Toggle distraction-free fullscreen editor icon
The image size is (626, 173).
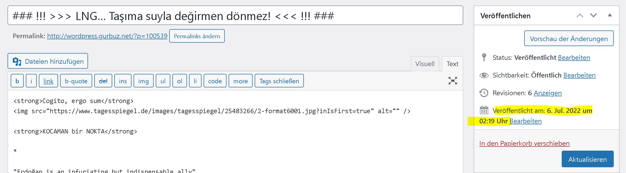pos(453,81)
